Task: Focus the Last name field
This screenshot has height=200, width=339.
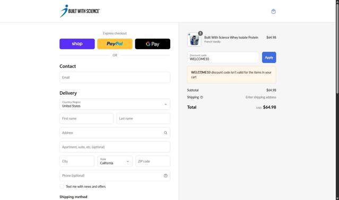Action: 143,119
